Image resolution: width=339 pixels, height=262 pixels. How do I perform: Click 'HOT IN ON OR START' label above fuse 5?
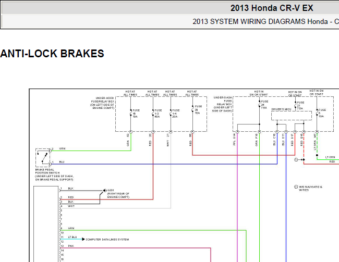[x=317, y=92]
